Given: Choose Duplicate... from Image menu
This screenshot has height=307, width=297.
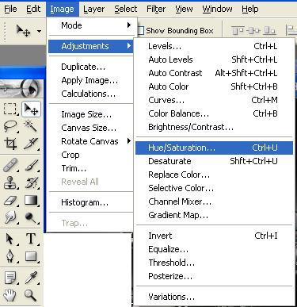Looking at the screenshot, I should click(91, 67).
